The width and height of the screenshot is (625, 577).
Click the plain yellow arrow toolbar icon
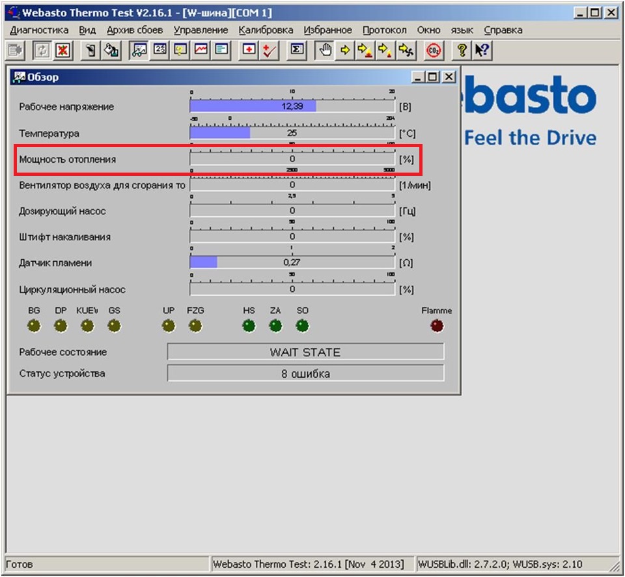[345, 50]
